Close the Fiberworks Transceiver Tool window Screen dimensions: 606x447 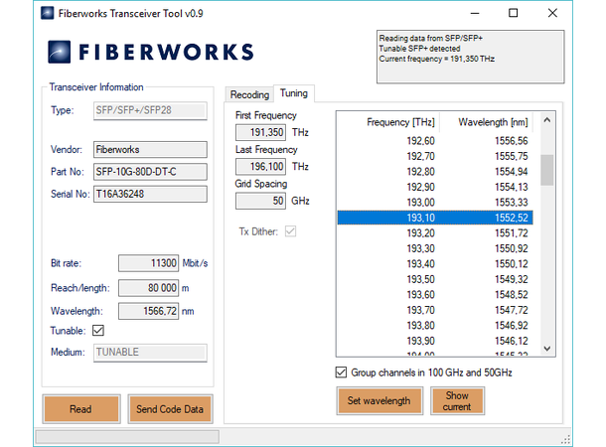(x=552, y=13)
